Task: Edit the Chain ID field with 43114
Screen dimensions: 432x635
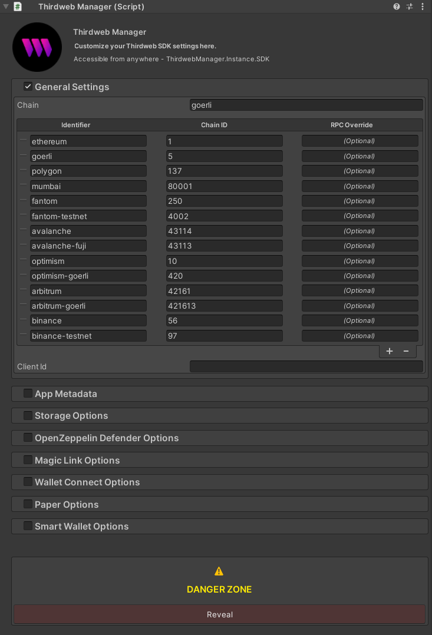Action: point(225,231)
